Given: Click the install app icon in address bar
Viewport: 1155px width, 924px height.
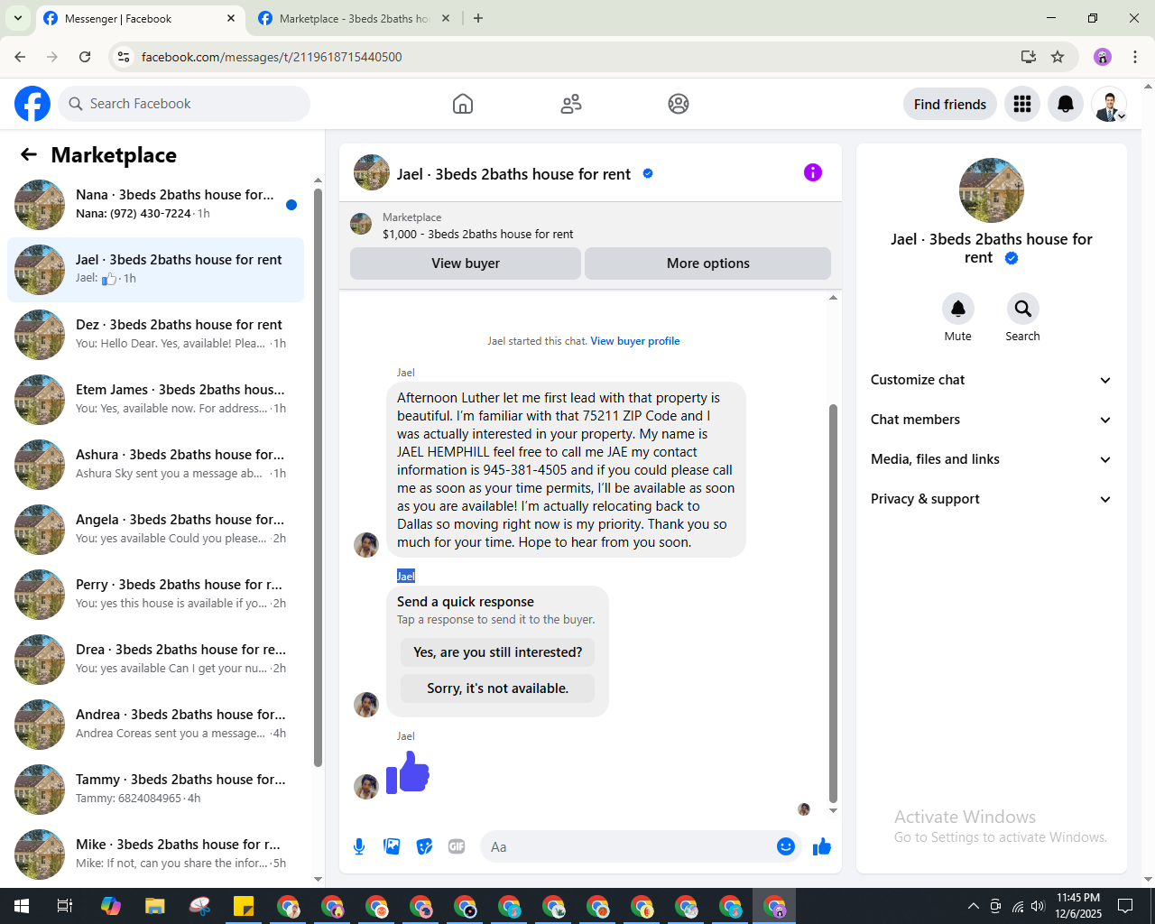Looking at the screenshot, I should (x=1029, y=57).
